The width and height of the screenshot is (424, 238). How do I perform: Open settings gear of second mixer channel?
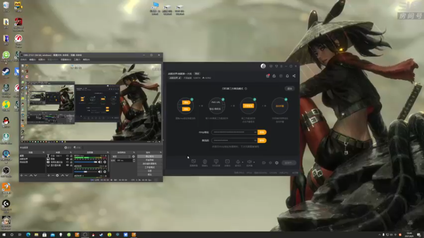pos(105,171)
